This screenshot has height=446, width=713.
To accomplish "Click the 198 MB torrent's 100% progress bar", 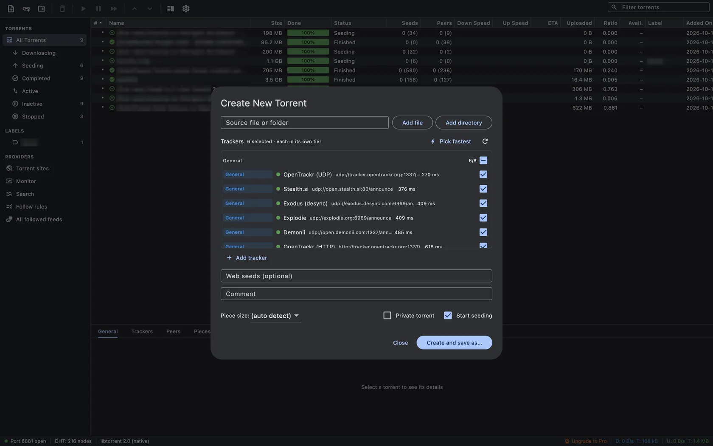I will [x=308, y=33].
